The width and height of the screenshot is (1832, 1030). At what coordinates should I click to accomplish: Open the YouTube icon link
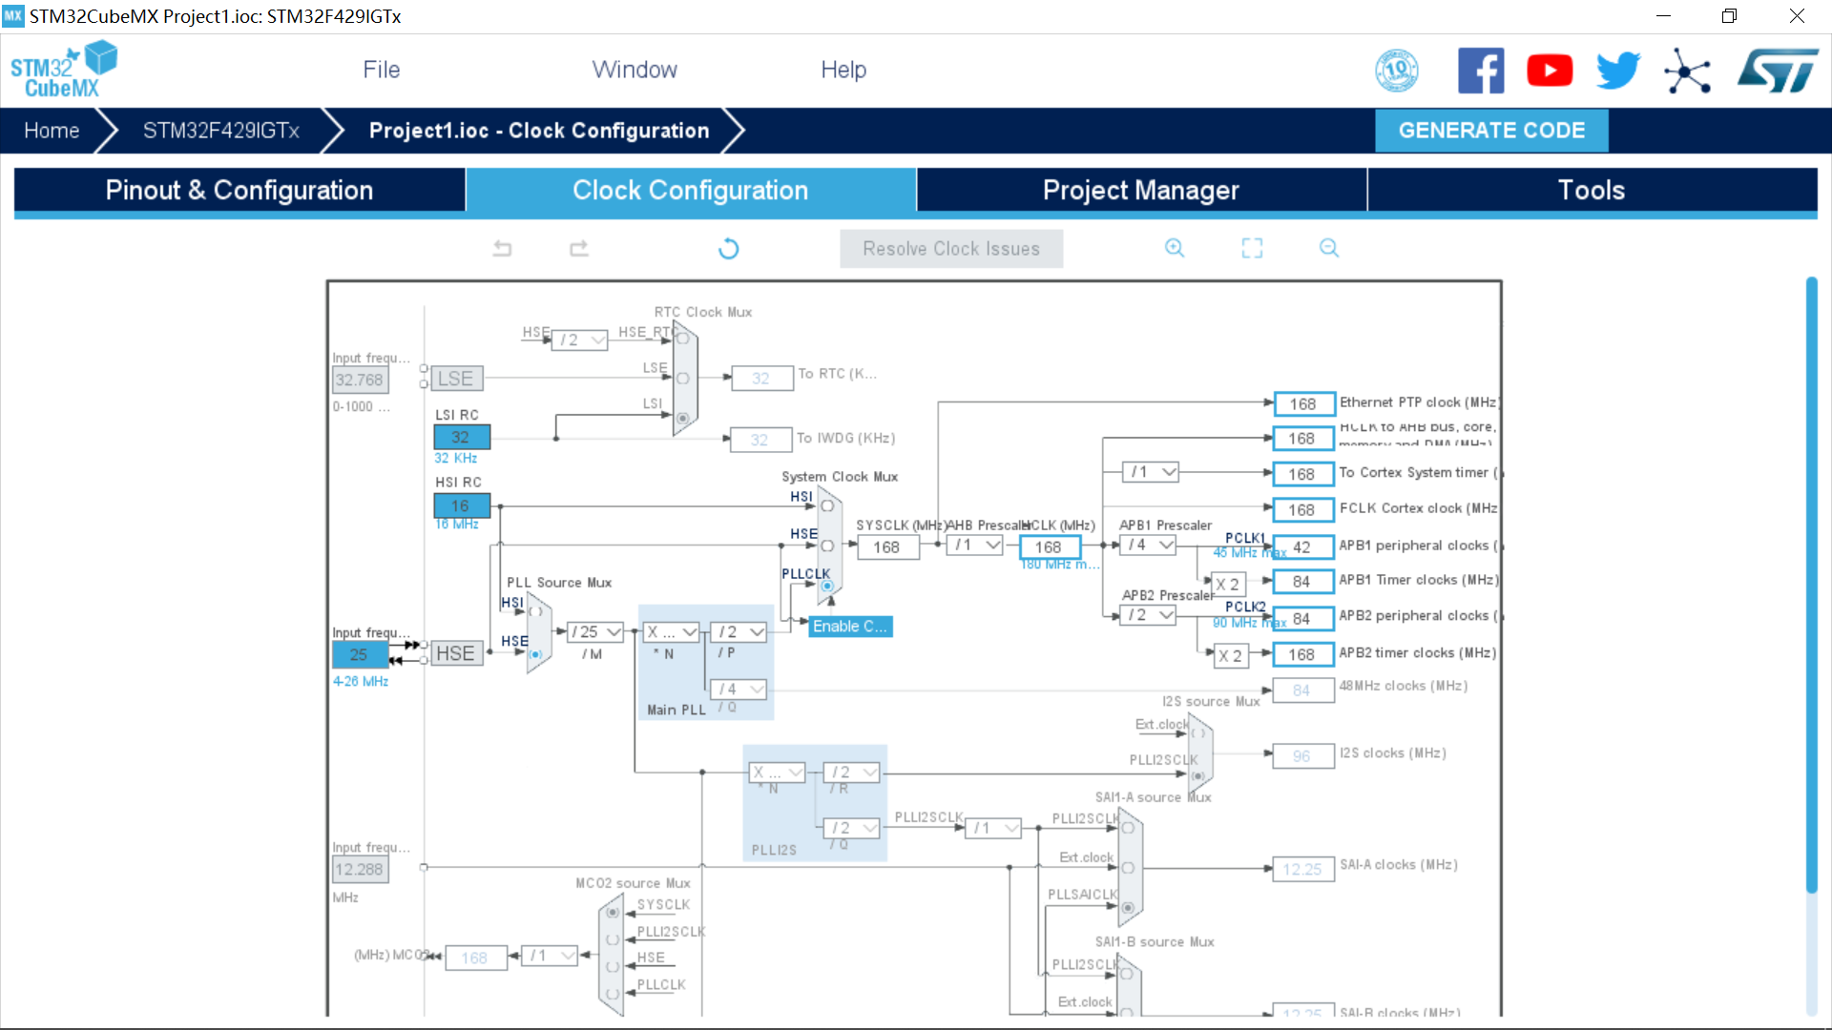(1550, 71)
